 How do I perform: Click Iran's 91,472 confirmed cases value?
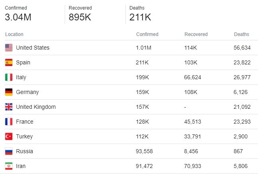click(145, 166)
